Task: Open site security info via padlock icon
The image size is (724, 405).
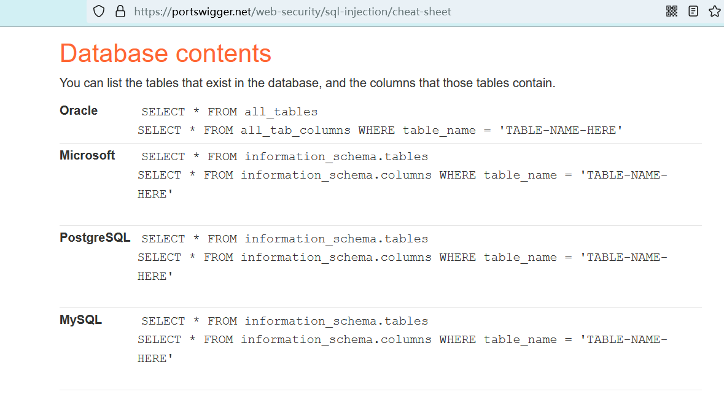Action: tap(120, 11)
